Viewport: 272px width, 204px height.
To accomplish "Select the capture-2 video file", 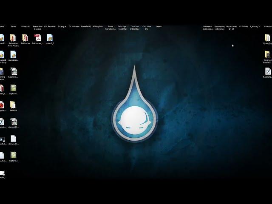I will (13, 156).
